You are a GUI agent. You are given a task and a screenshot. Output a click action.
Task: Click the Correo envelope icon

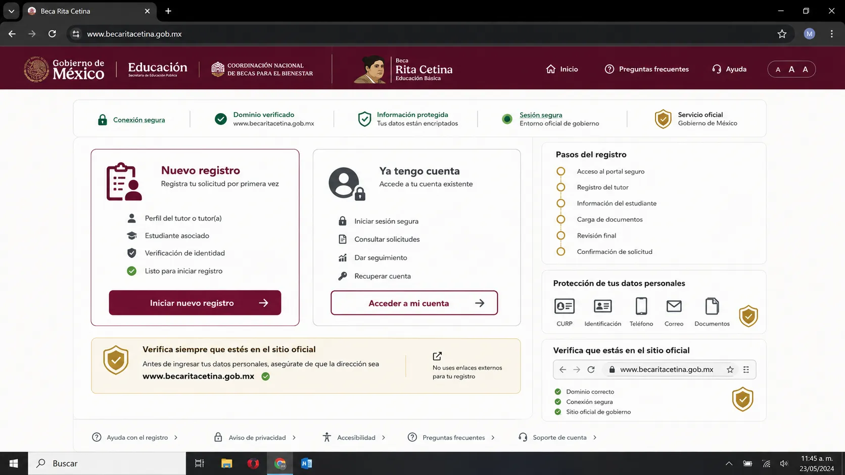point(674,306)
